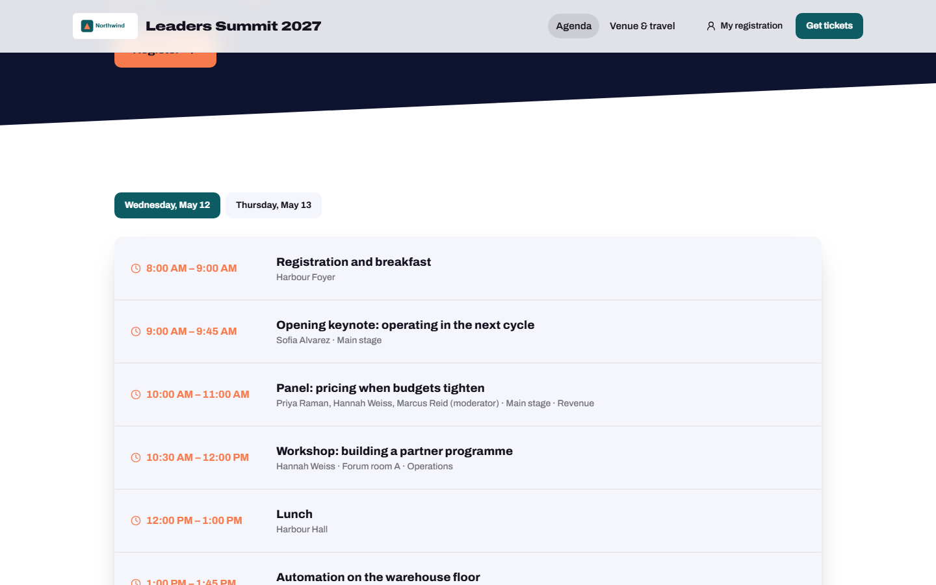Open Registration and breakfast session
936x585 pixels.
pyautogui.click(x=354, y=262)
